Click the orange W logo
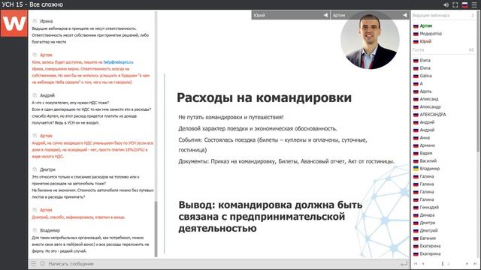The image size is (481, 270). click(x=14, y=23)
